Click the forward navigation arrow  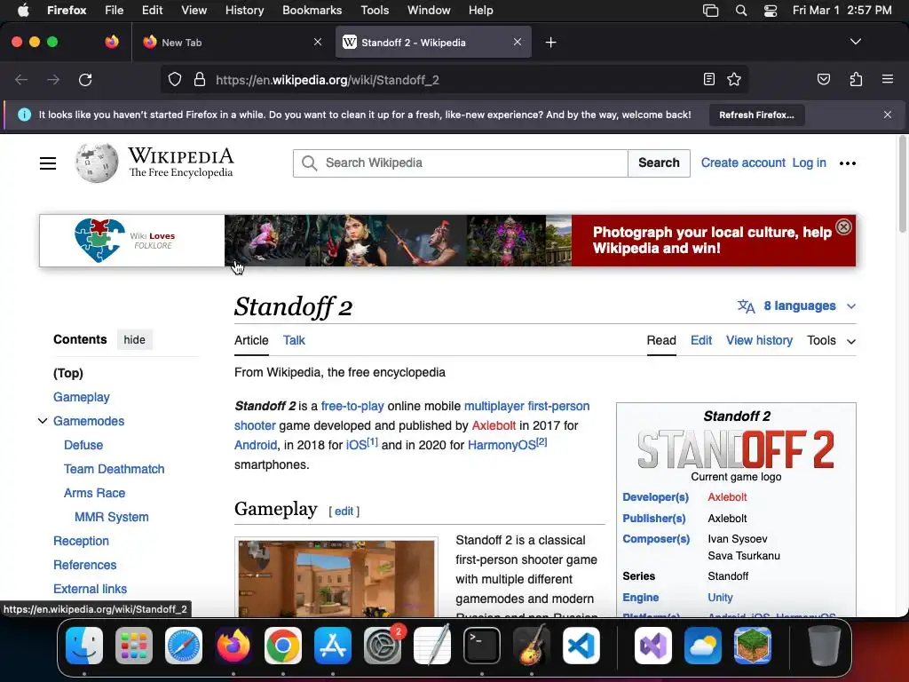53,79
